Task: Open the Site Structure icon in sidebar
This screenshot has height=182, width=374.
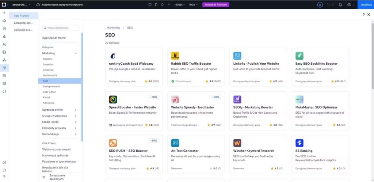Action: pyautogui.click(x=4, y=37)
